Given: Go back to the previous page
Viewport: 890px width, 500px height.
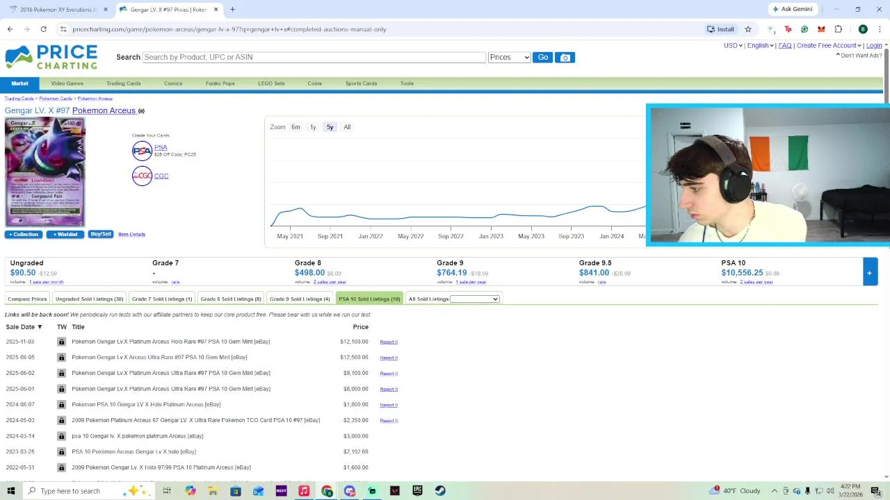Looking at the screenshot, I should coord(10,29).
